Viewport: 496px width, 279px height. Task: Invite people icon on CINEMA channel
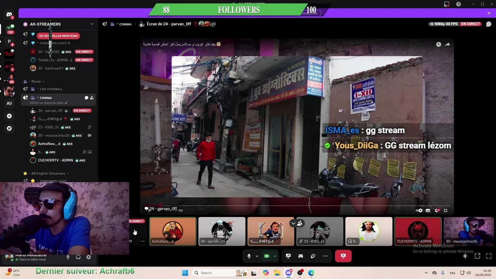(x=92, y=98)
